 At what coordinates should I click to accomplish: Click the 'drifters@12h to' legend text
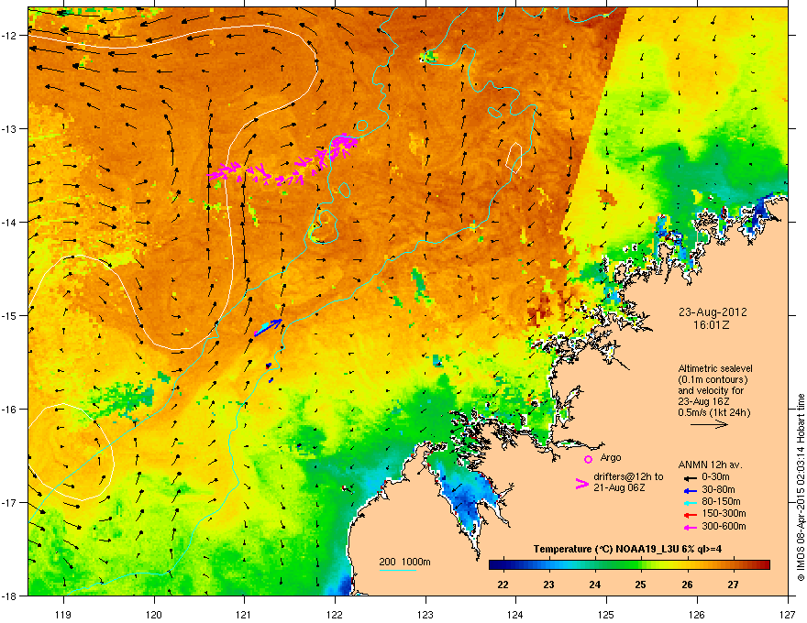(x=628, y=476)
